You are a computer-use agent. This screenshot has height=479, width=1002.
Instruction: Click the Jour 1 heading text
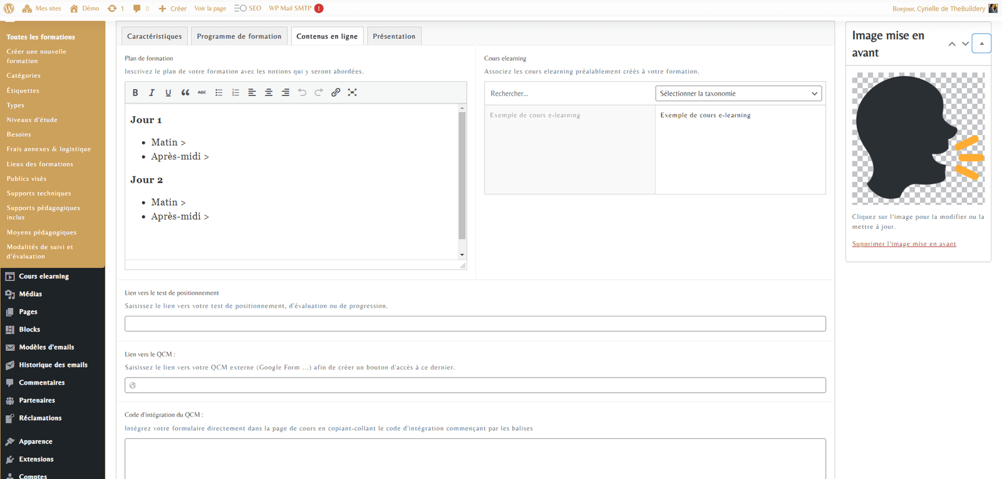(146, 120)
